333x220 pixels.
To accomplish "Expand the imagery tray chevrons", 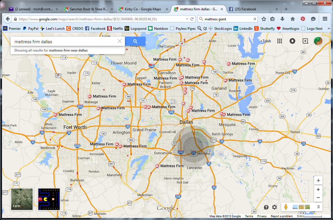I will coord(318,207).
